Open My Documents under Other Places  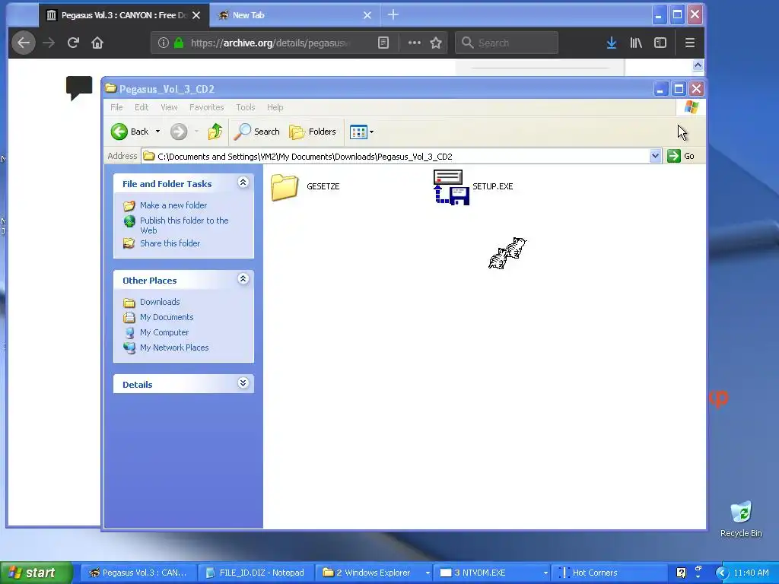(x=167, y=317)
